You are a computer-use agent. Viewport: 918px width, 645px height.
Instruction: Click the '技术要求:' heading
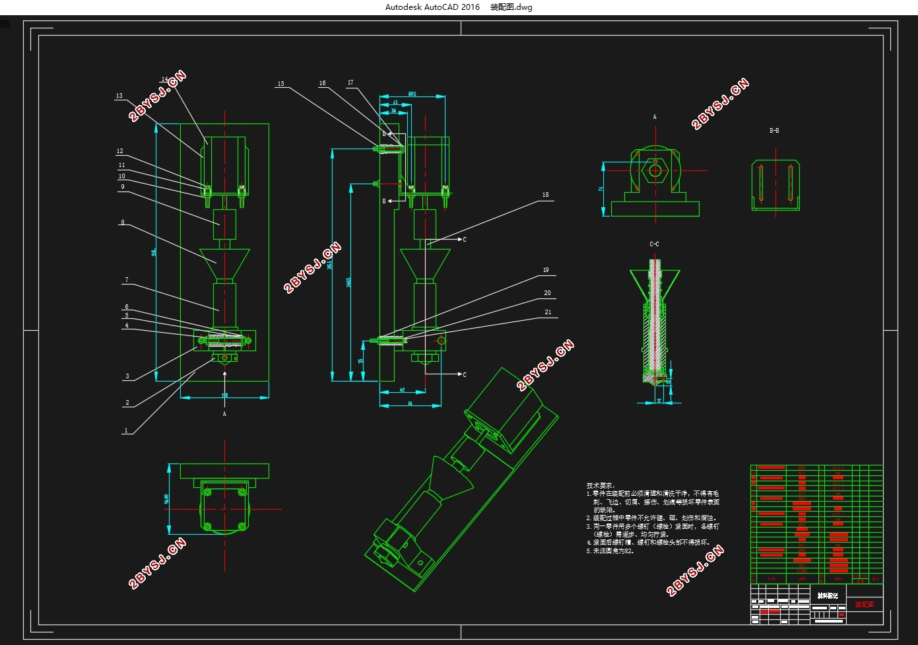click(601, 485)
